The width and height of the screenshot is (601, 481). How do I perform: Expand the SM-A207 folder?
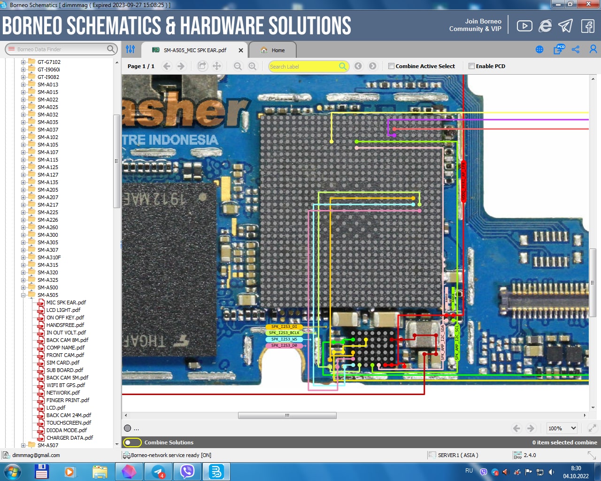(23, 197)
